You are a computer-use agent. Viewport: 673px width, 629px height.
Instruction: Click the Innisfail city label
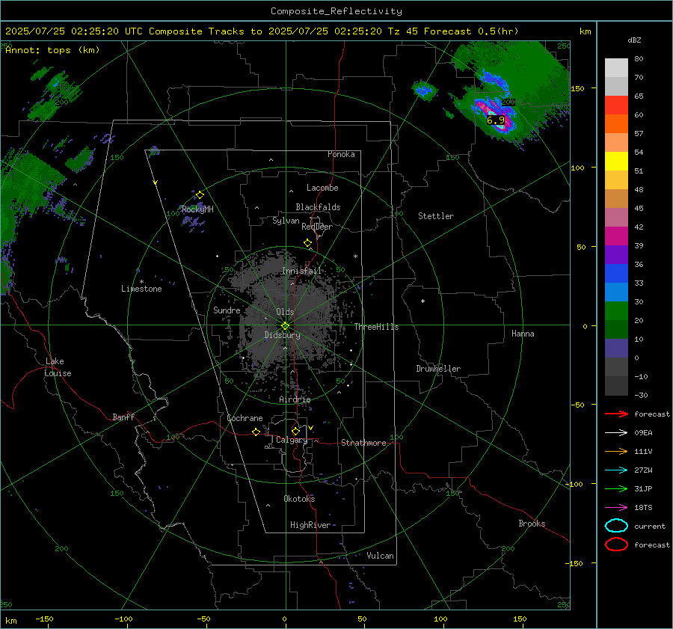click(301, 271)
